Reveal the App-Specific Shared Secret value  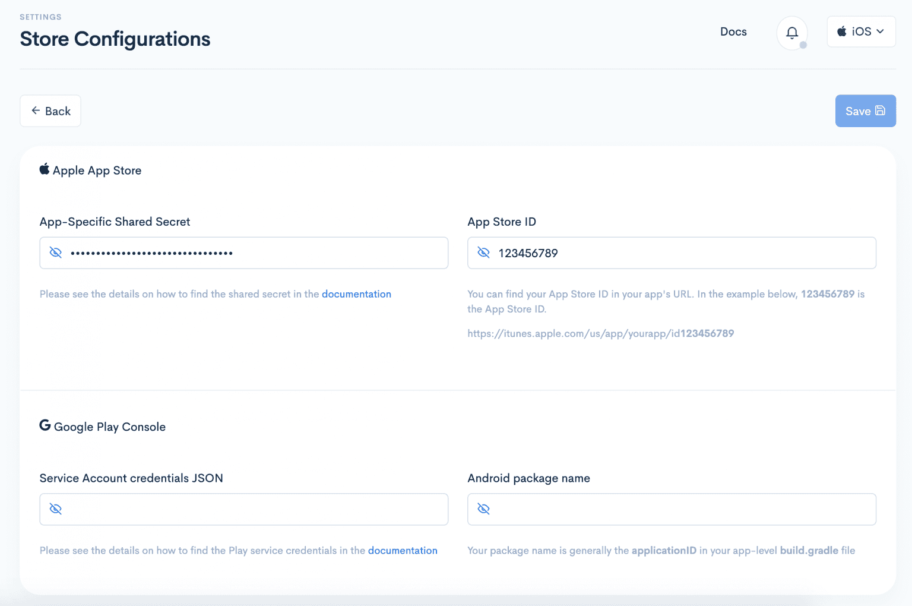[56, 252]
